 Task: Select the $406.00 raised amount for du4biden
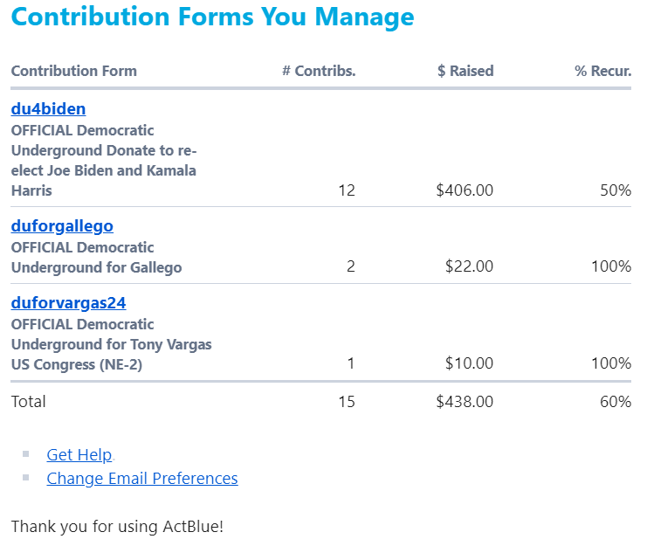click(x=465, y=190)
